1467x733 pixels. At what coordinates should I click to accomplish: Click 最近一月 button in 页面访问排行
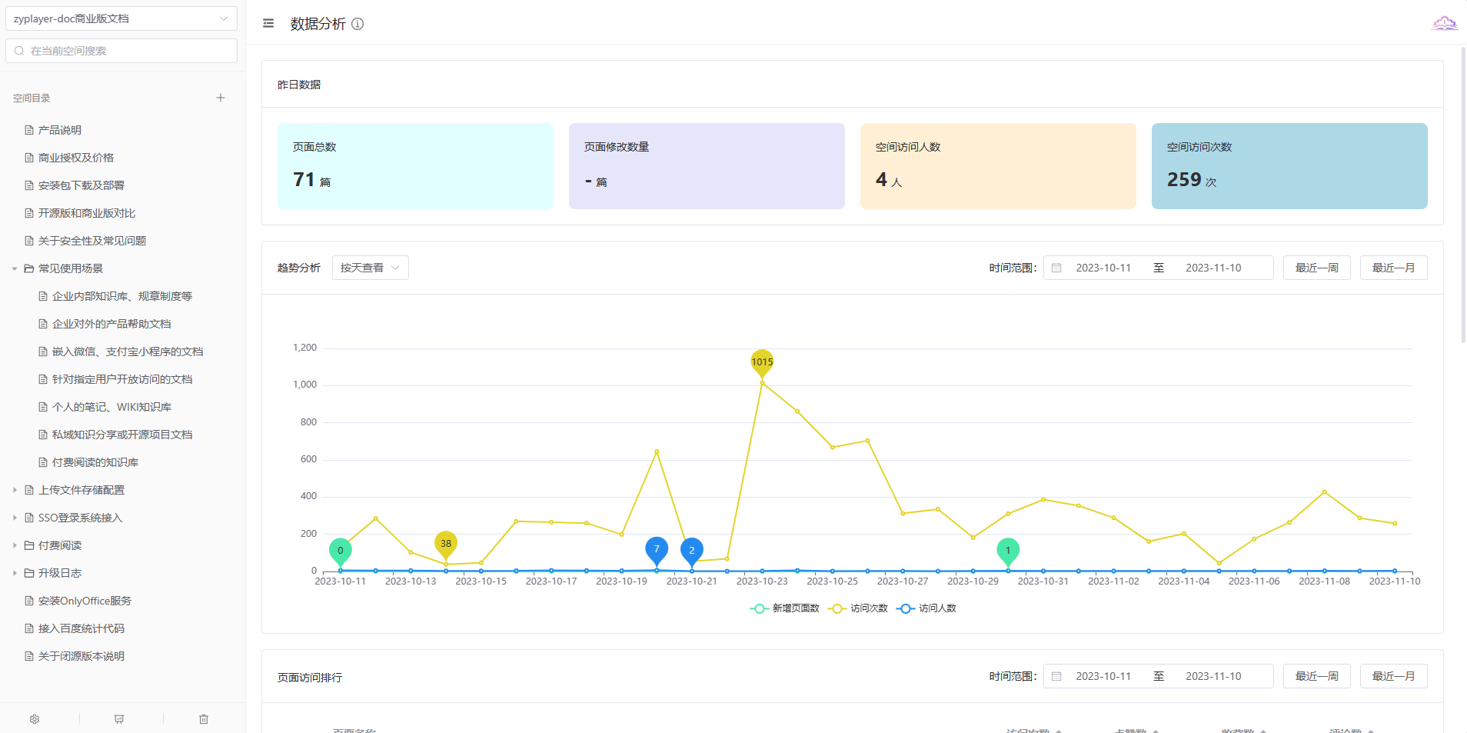(1393, 676)
